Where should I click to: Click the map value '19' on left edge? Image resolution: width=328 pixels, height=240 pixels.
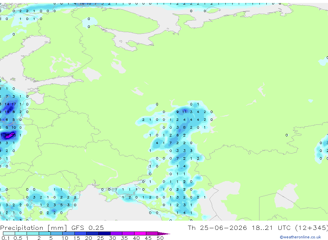point(7,112)
